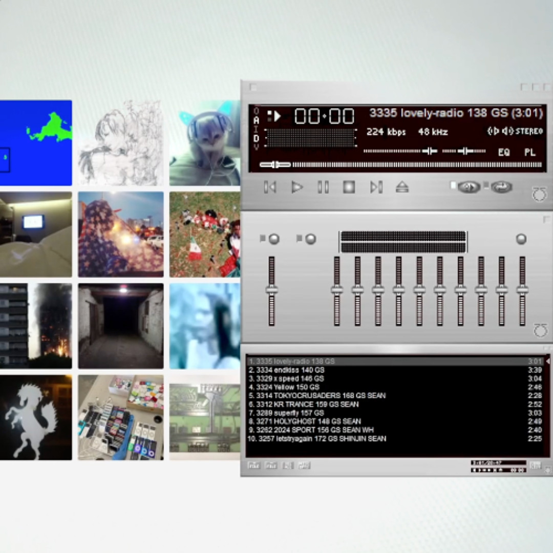
Task: Open the options menu via the clutterbar O
Action: pyautogui.click(x=256, y=112)
